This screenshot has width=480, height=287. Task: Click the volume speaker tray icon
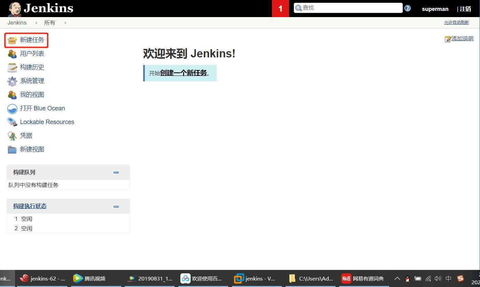pos(438,278)
